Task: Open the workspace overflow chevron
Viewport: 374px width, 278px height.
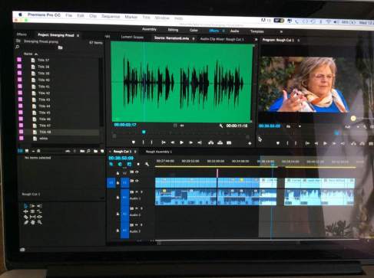Action: click(281, 31)
